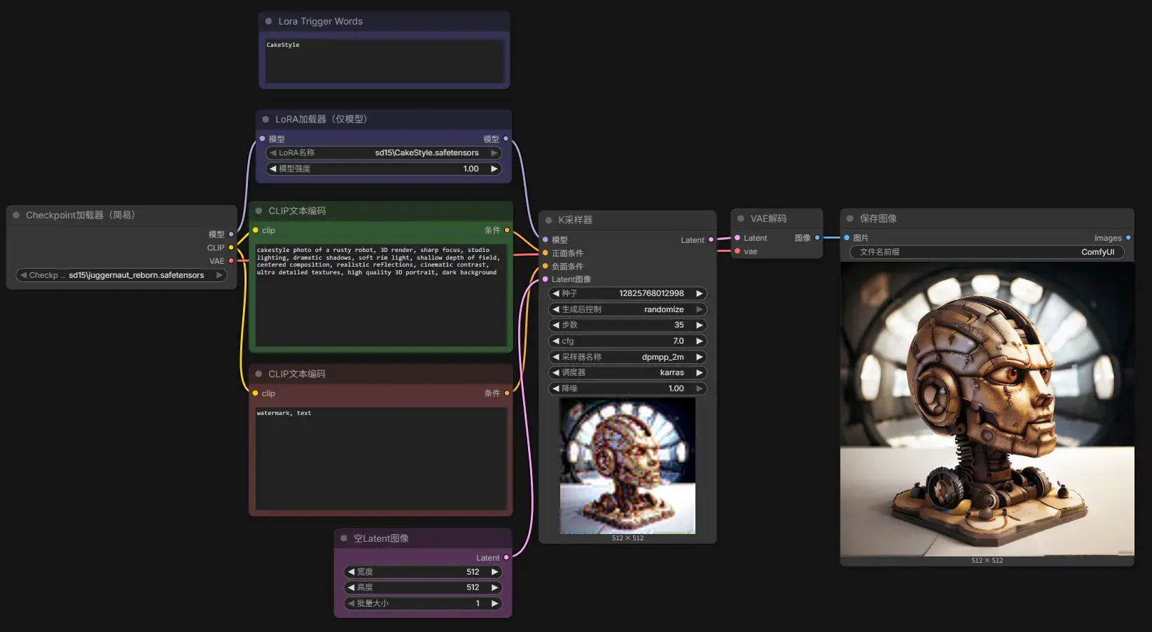
Task: Click the 保存图像 图片 input socket
Action: point(847,238)
